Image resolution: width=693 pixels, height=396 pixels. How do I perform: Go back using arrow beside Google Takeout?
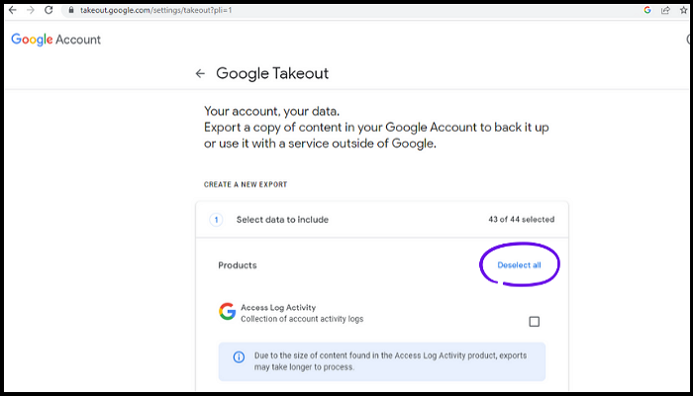point(200,73)
